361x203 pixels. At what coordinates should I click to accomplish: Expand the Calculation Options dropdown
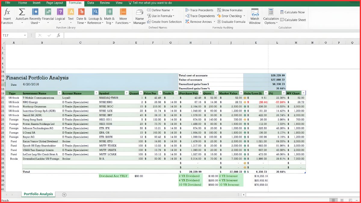[271, 17]
